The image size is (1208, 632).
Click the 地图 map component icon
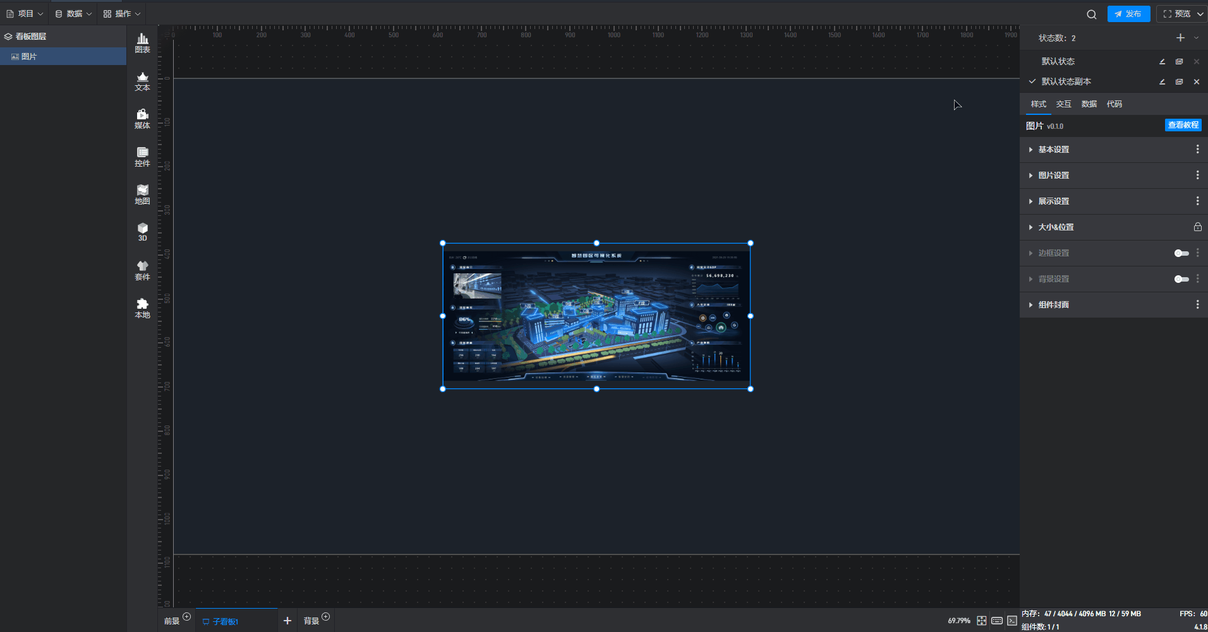pyautogui.click(x=142, y=194)
